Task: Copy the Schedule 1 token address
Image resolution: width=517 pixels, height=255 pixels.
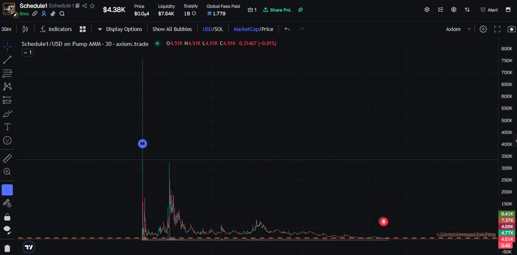Action: (x=78, y=6)
